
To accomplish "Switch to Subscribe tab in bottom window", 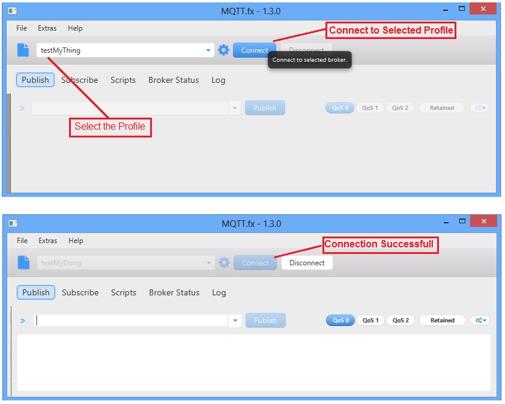I will click(80, 292).
